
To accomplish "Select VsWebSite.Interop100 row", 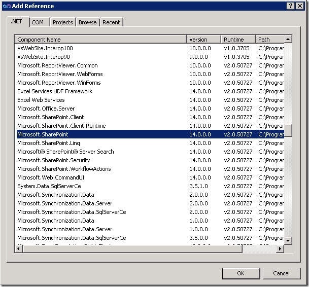I will click(x=150, y=48).
